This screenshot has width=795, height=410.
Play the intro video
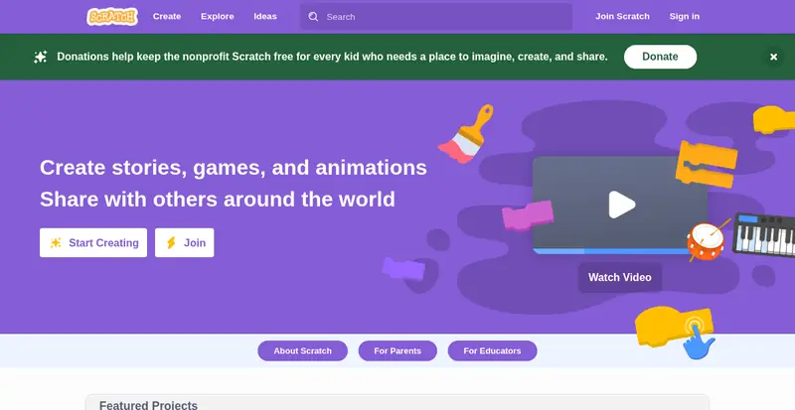point(622,205)
